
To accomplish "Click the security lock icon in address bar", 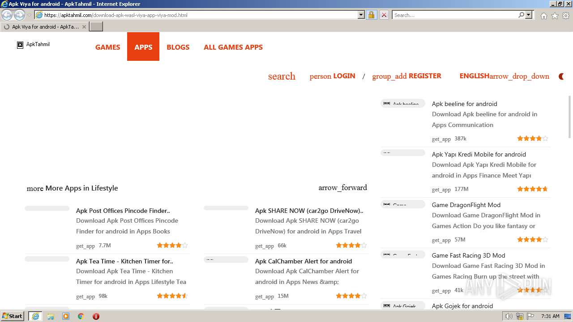I will [x=371, y=15].
